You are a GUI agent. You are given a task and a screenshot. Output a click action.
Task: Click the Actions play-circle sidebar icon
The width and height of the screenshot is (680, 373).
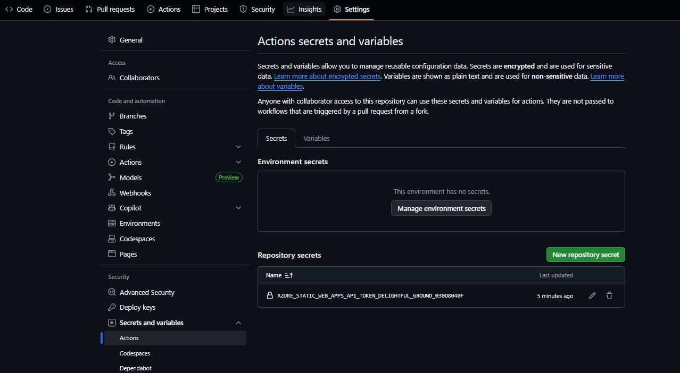pos(112,162)
